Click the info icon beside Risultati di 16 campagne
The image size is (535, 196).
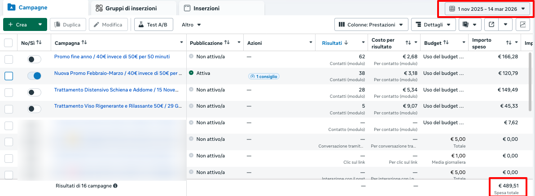(x=115, y=185)
